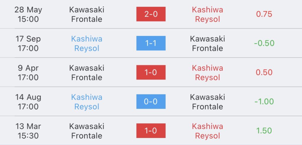Click the 13 Mar 15:30 date cell

[x=28, y=131]
